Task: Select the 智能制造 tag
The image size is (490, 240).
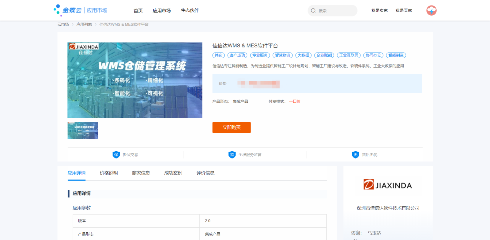Action: [396, 55]
